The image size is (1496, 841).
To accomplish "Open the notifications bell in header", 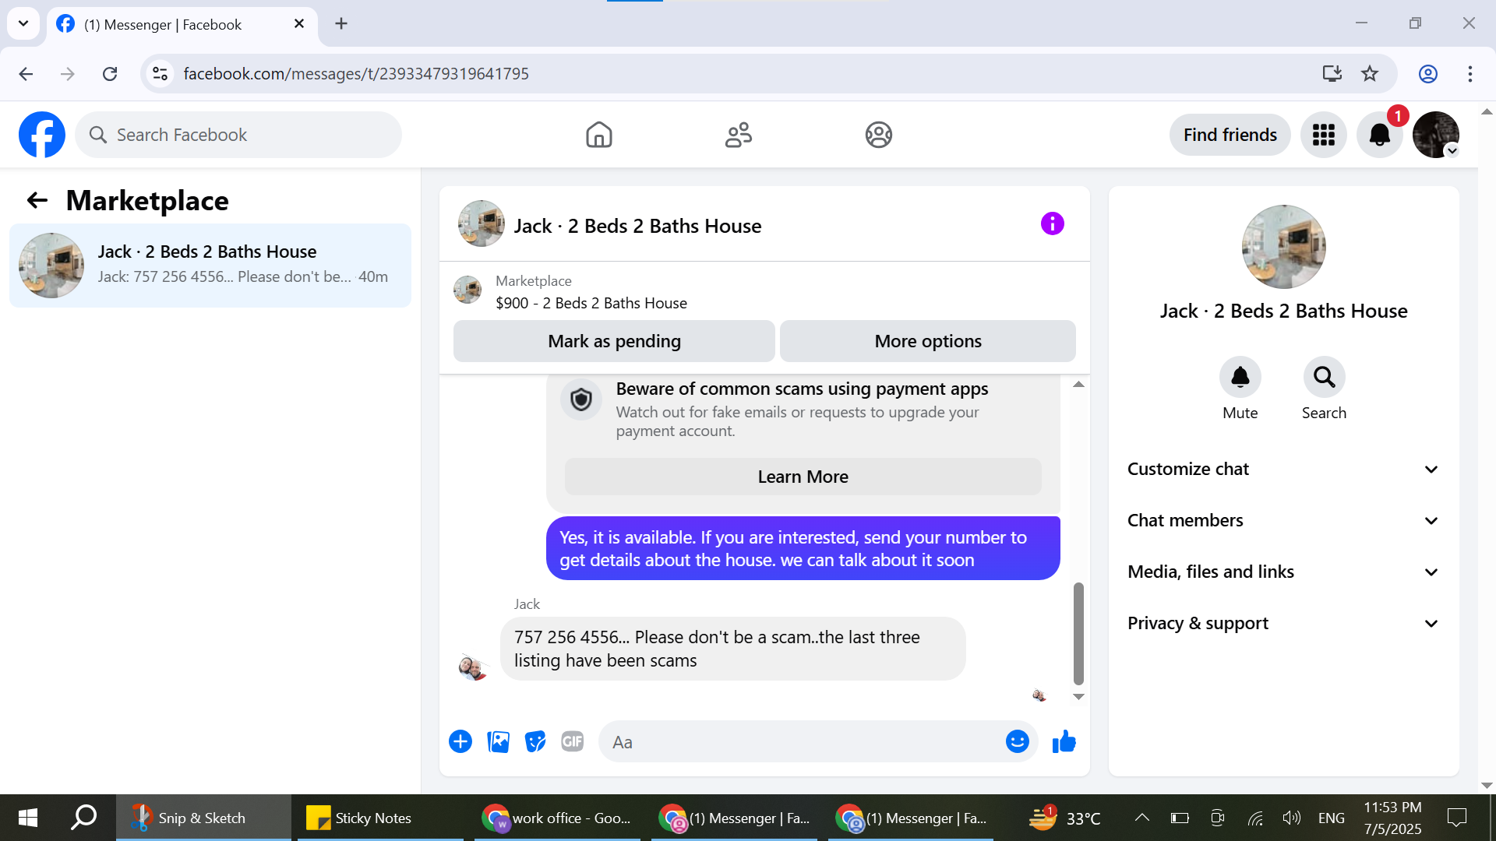I will 1379,135.
